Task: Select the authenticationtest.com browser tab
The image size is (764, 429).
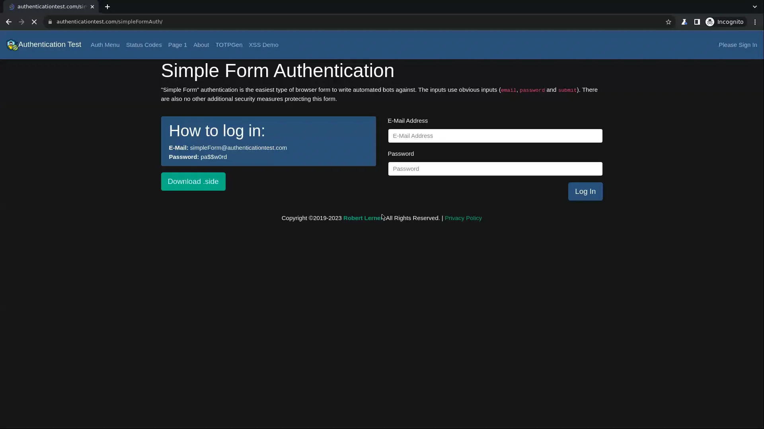Action: pos(51,7)
